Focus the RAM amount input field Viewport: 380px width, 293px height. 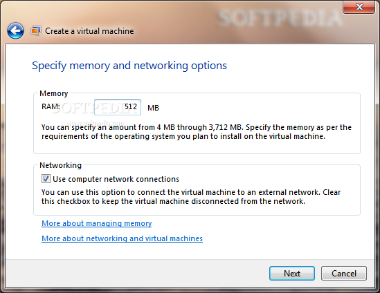(x=118, y=107)
